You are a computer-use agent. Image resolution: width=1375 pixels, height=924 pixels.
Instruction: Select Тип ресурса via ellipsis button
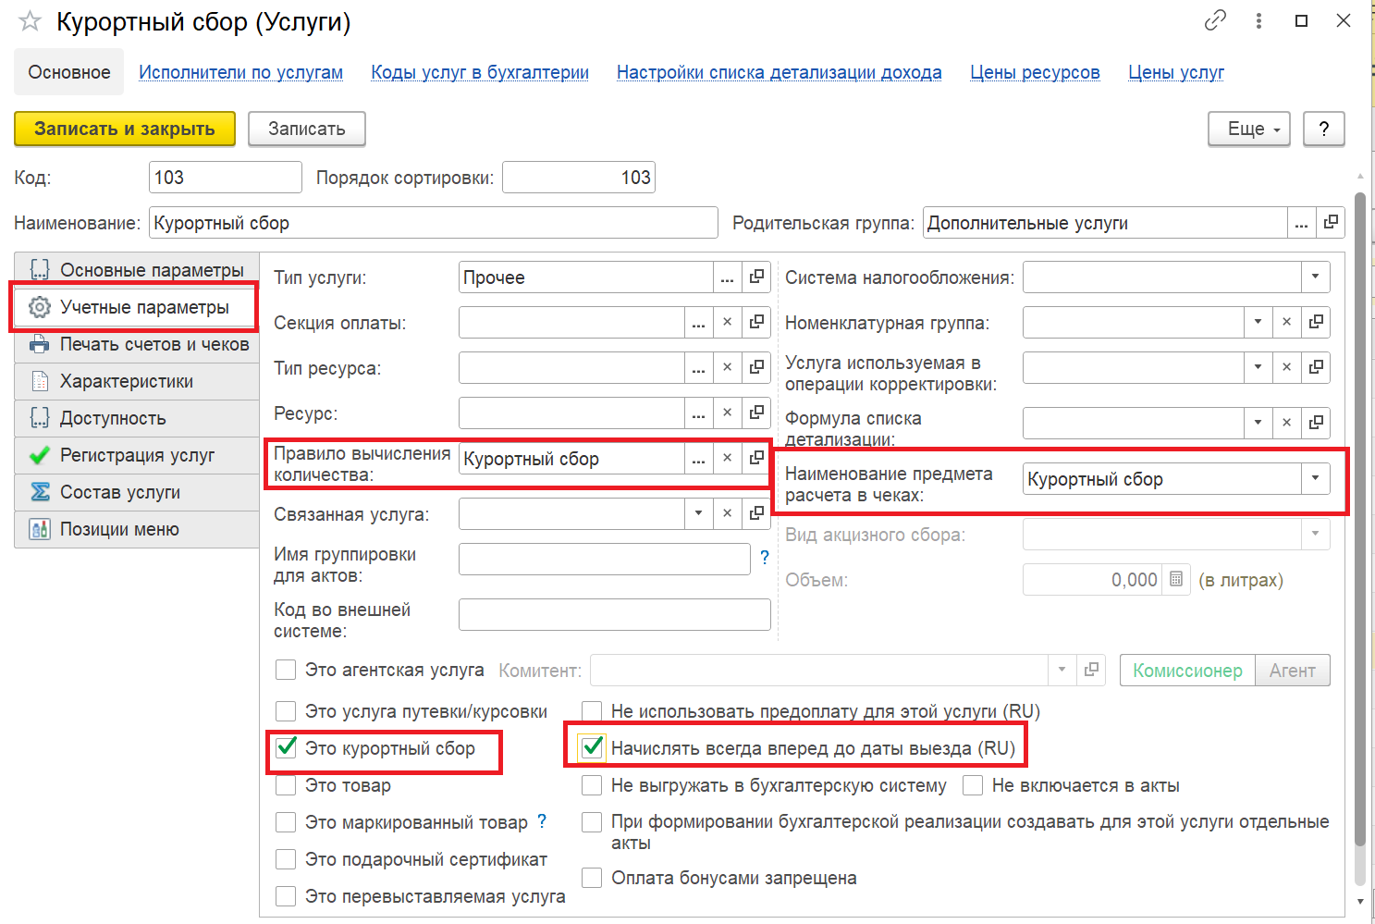coord(699,367)
